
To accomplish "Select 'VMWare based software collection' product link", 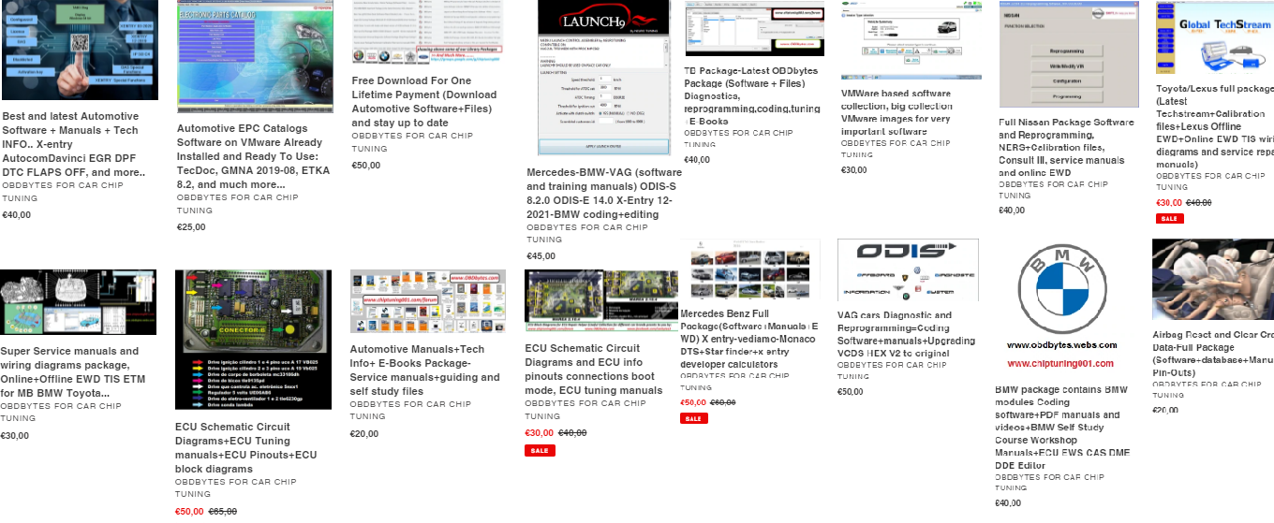I will click(896, 112).
